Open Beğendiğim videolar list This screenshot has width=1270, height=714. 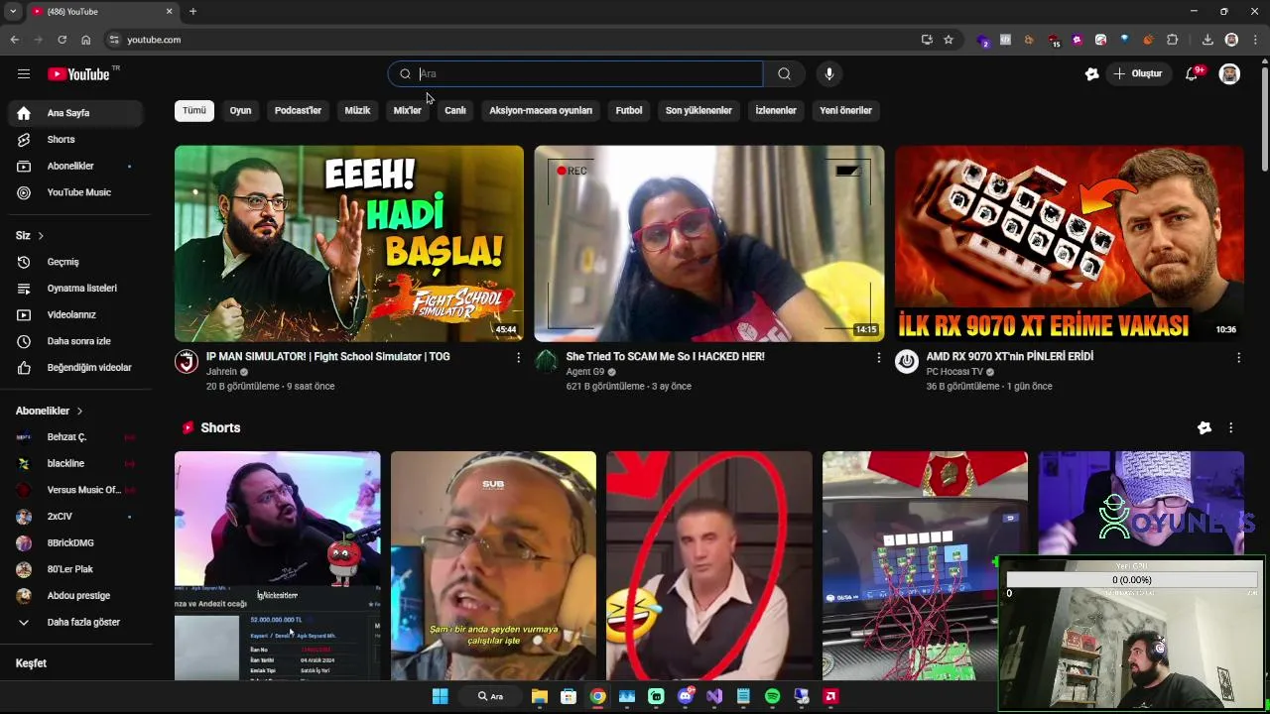tap(74, 368)
